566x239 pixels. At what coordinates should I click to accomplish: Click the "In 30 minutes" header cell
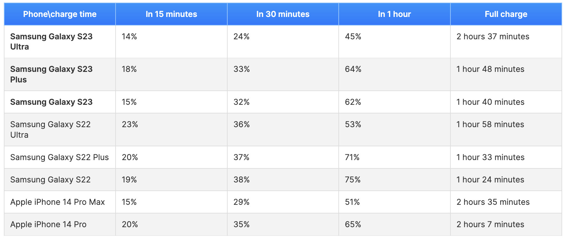(x=283, y=14)
